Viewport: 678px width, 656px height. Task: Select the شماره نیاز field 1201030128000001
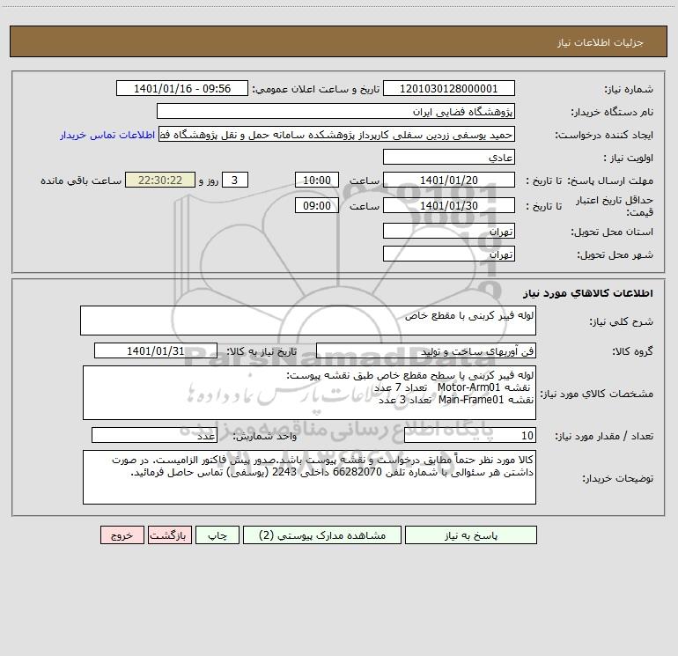pyautogui.click(x=449, y=88)
